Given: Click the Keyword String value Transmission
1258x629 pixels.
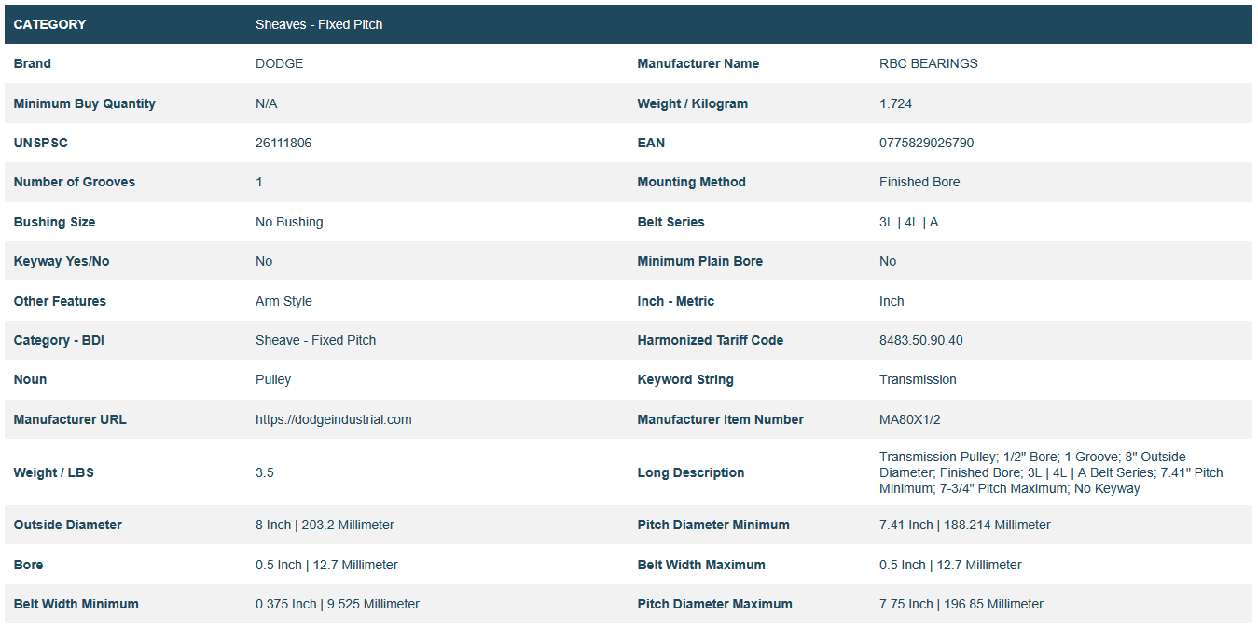Looking at the screenshot, I should 917,379.
